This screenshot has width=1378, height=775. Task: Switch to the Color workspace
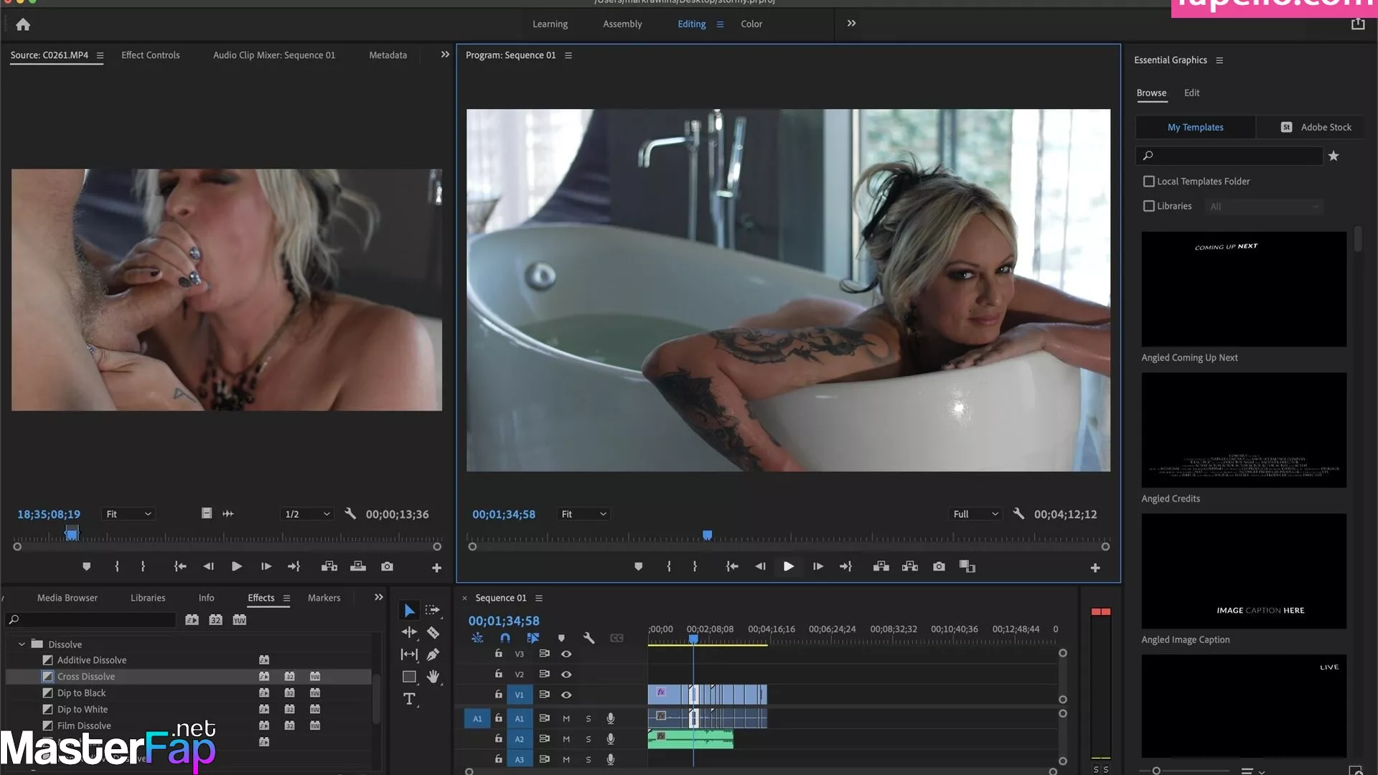751,24
